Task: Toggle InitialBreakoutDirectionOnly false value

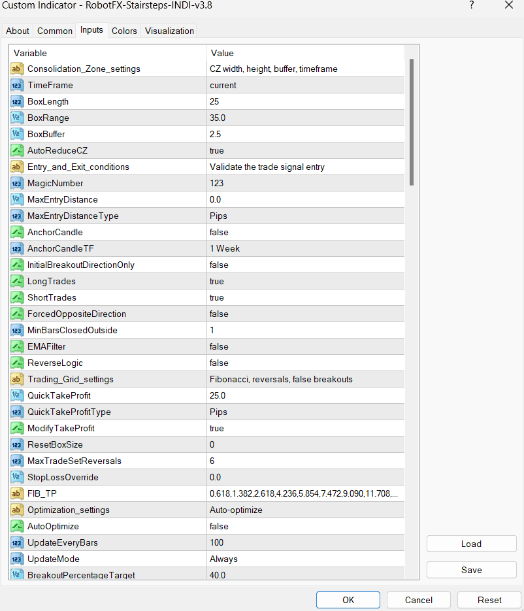Action: point(306,265)
